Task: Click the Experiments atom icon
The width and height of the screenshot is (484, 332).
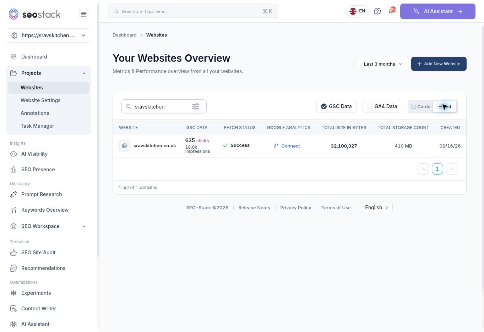Action: (x=13, y=293)
